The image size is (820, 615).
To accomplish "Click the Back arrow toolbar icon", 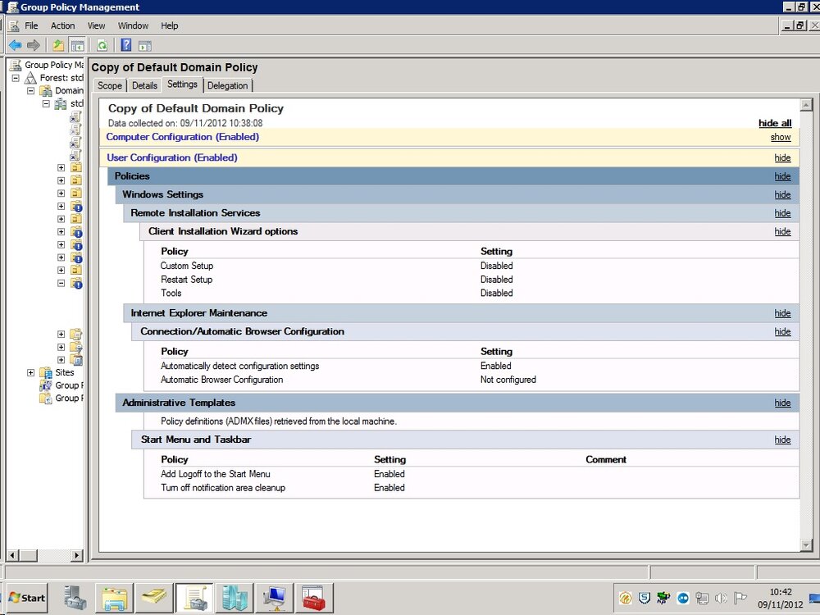I will [x=15, y=45].
